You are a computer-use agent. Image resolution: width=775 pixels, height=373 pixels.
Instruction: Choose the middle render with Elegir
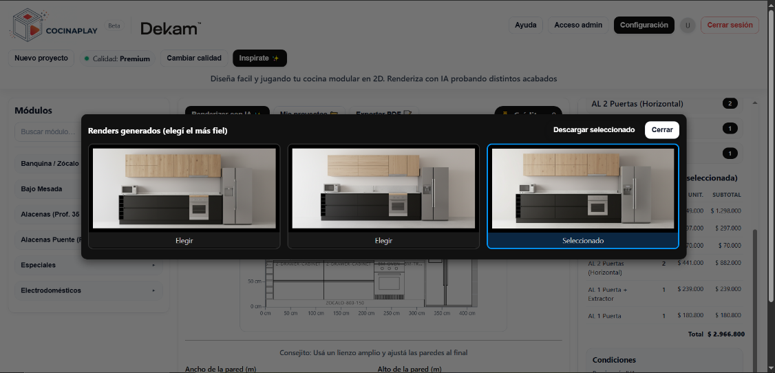point(383,241)
